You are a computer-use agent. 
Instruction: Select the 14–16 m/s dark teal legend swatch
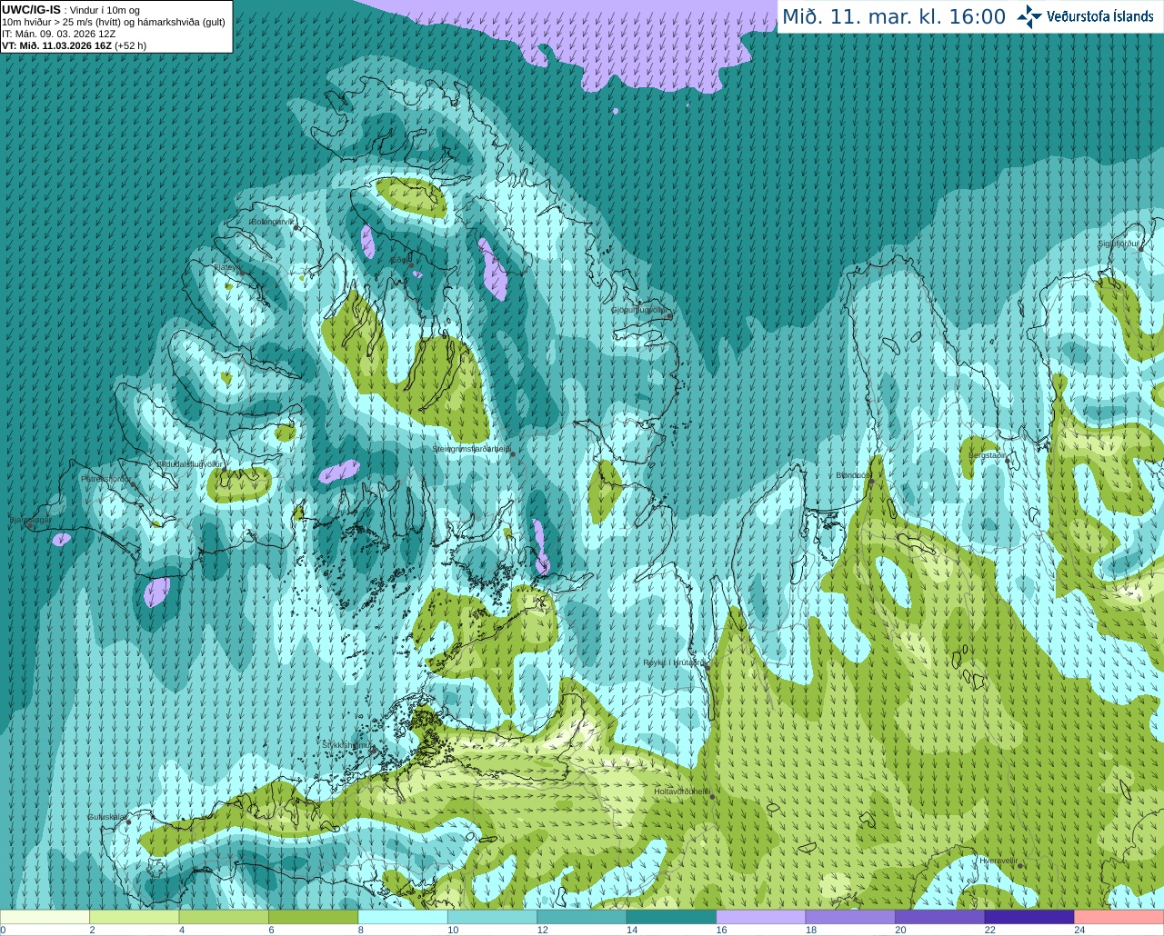tap(671, 917)
